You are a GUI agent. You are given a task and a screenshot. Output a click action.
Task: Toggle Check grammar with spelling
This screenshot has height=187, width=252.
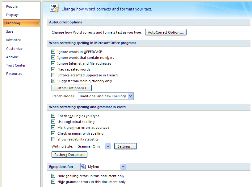click(53, 133)
